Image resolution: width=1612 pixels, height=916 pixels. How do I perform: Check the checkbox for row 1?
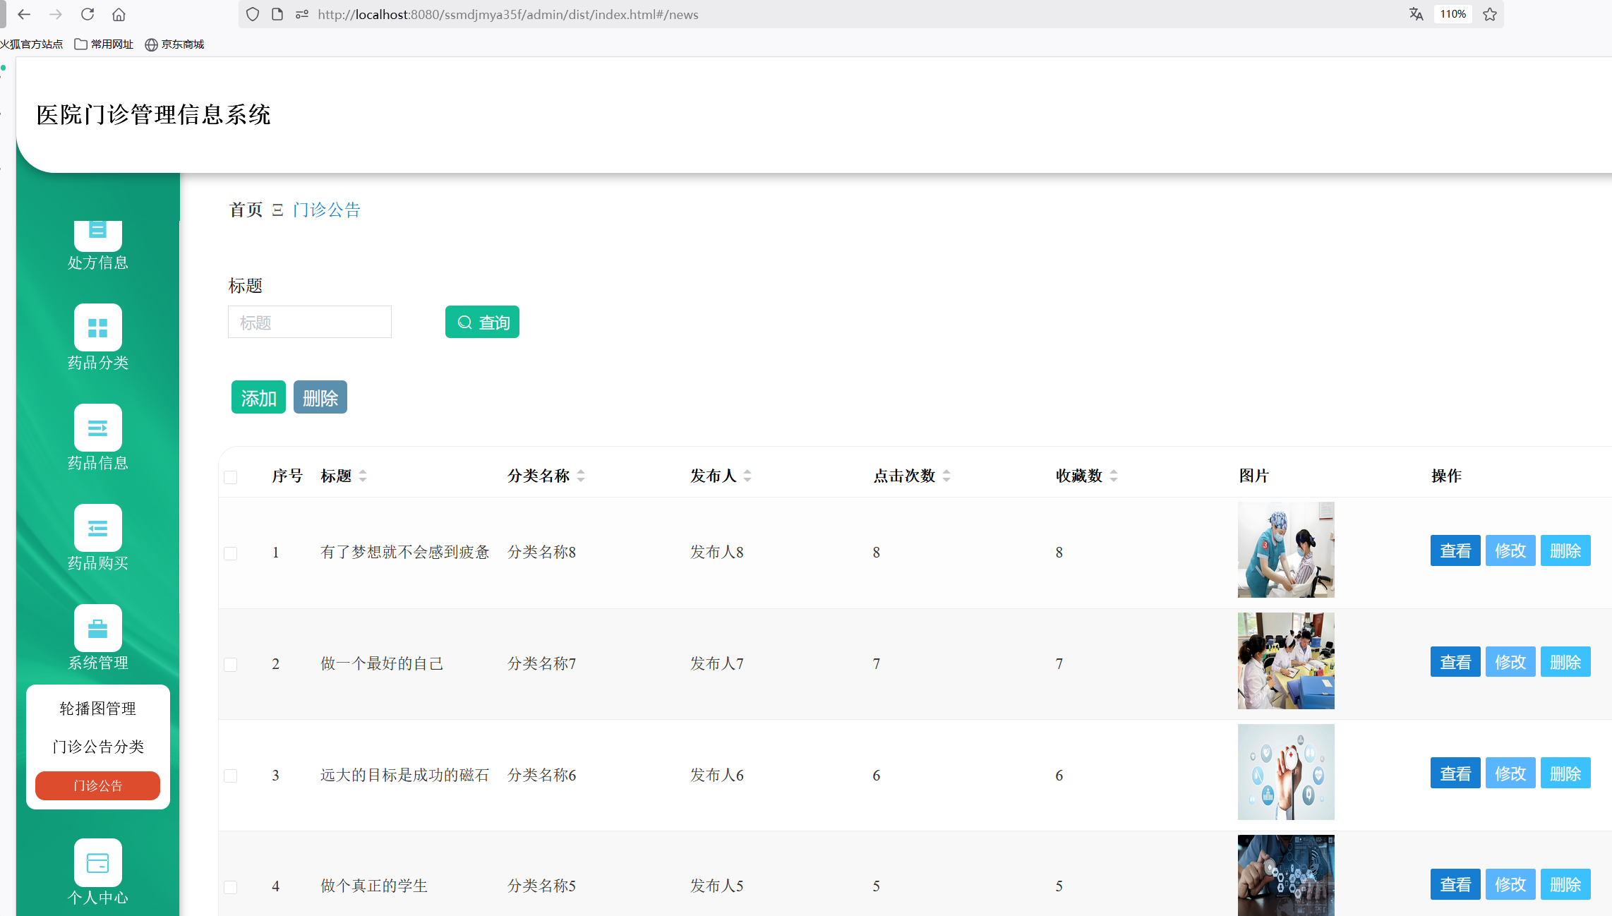coord(231,553)
